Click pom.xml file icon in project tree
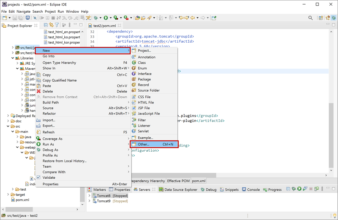Screen dimensions: 338x220 click(x=13, y=200)
